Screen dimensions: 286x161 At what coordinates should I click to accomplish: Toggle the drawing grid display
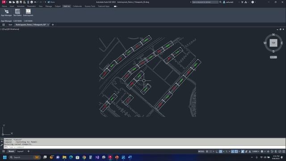(207, 152)
